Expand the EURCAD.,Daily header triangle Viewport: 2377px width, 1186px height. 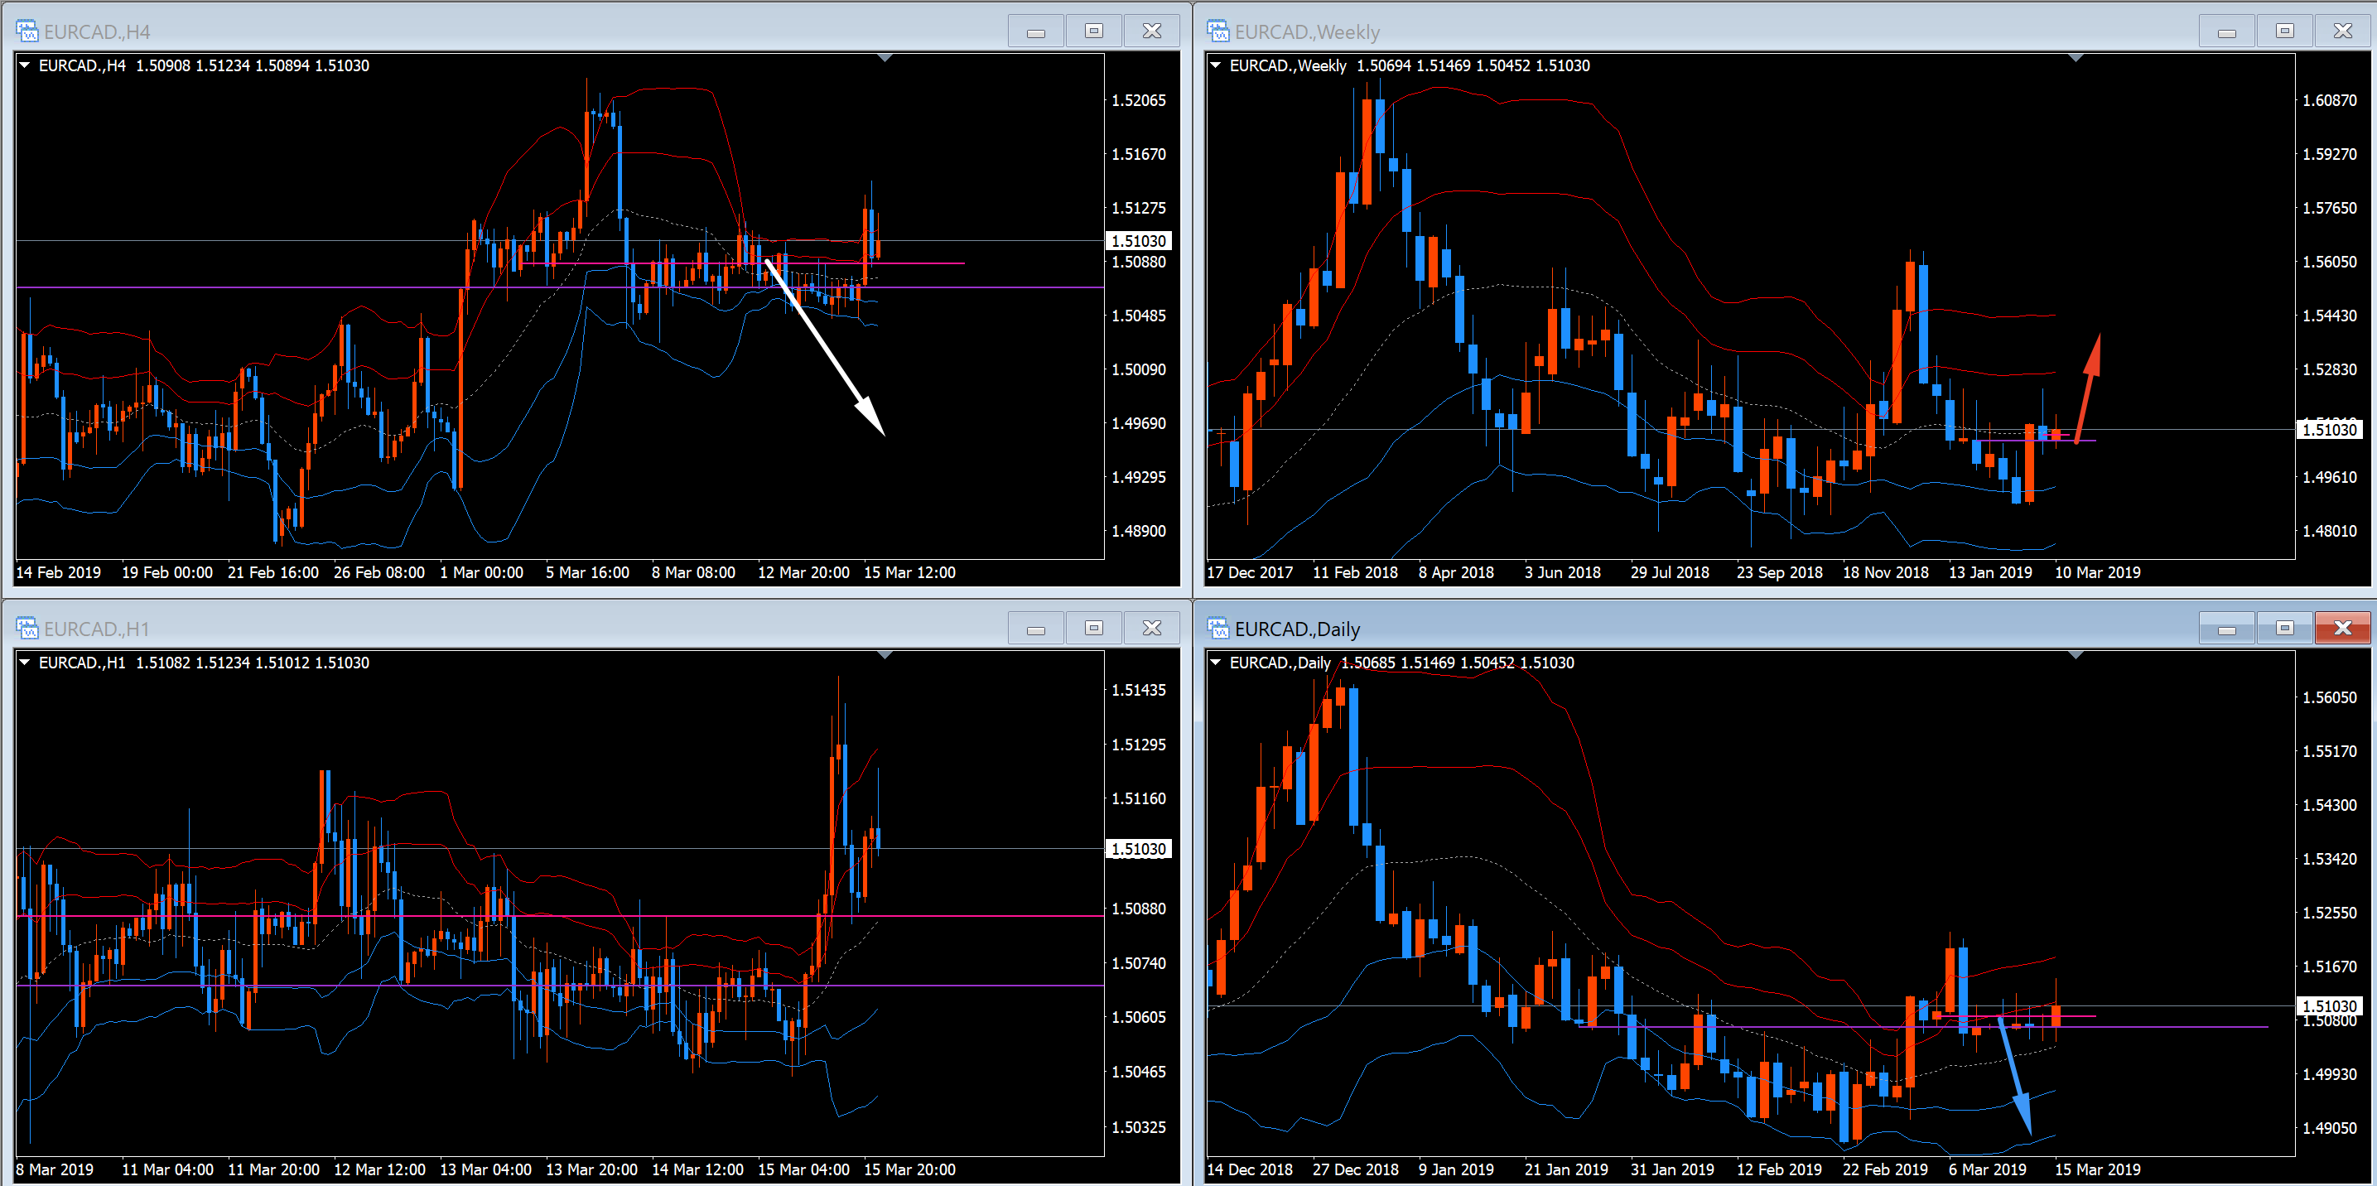(x=1216, y=663)
